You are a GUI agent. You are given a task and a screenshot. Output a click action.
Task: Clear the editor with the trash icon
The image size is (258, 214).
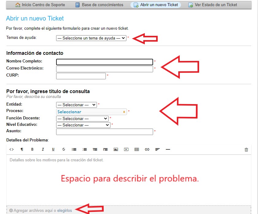click(246, 149)
